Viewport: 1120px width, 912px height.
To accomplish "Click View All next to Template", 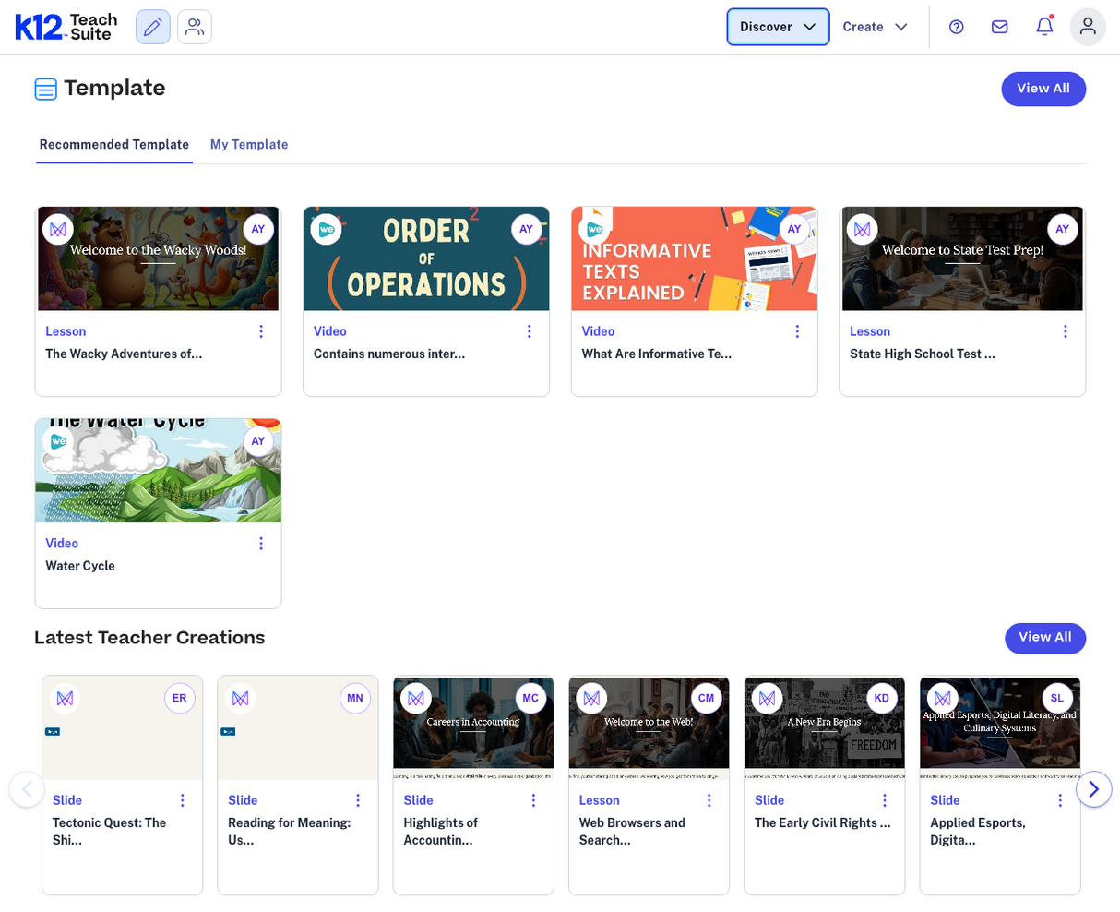I will pos(1043,89).
